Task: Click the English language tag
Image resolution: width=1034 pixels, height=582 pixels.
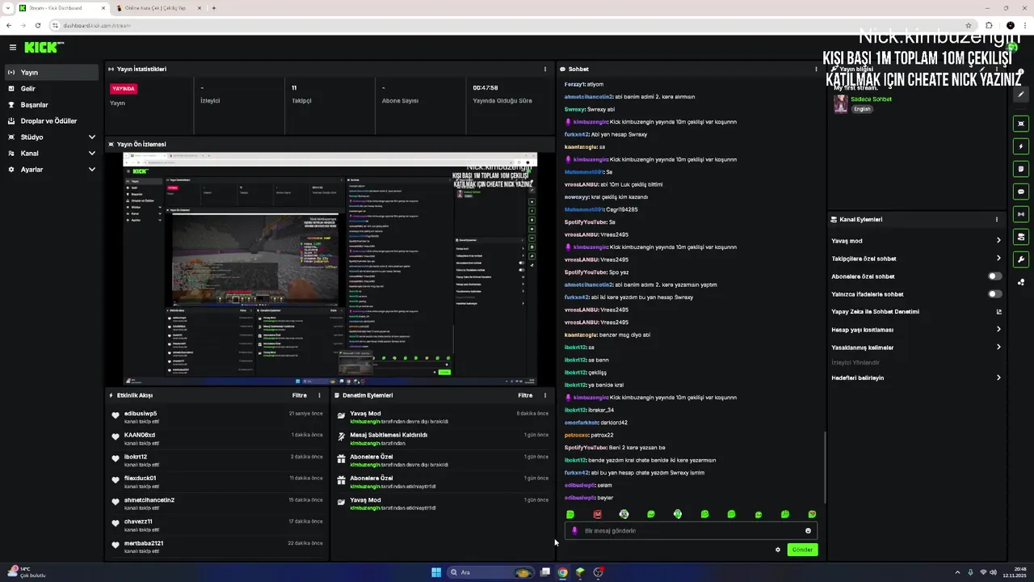Action: pyautogui.click(x=862, y=109)
